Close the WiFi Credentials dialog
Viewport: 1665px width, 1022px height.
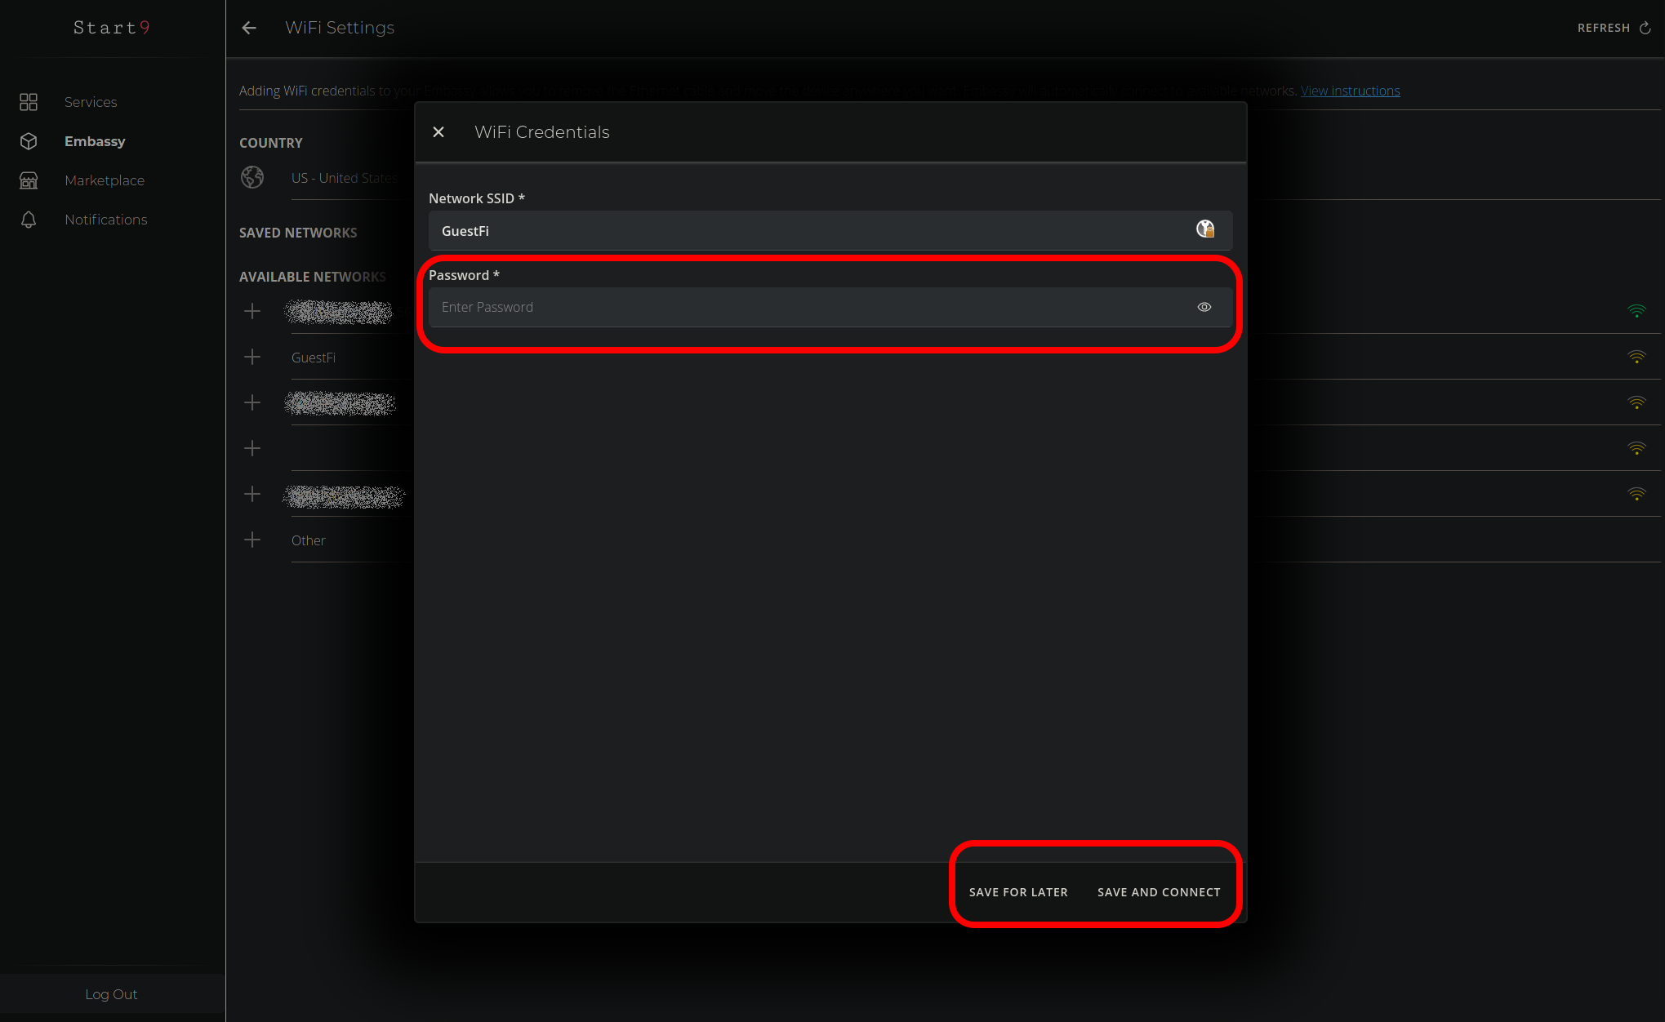point(439,132)
